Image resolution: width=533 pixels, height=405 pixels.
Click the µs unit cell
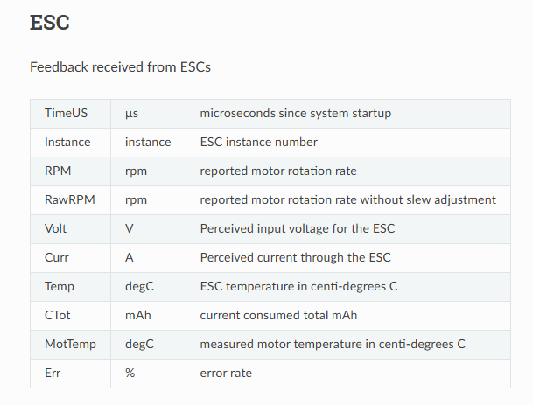pos(148,114)
